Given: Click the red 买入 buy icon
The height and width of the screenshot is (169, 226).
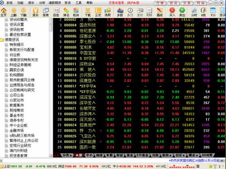Looking at the screenshot, I should click(172, 12).
